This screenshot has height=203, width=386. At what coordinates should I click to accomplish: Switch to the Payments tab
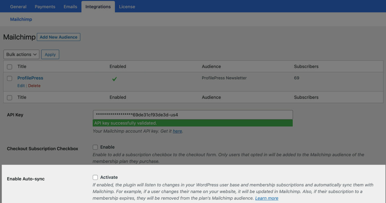click(x=45, y=7)
